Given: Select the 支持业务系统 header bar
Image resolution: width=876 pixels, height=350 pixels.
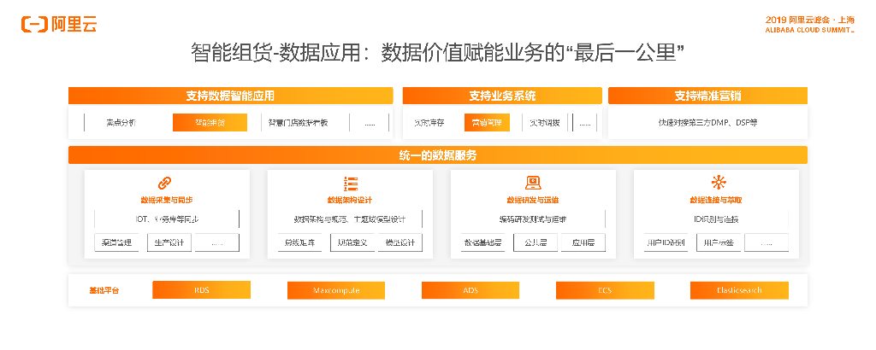Looking at the screenshot, I should coord(502,96).
